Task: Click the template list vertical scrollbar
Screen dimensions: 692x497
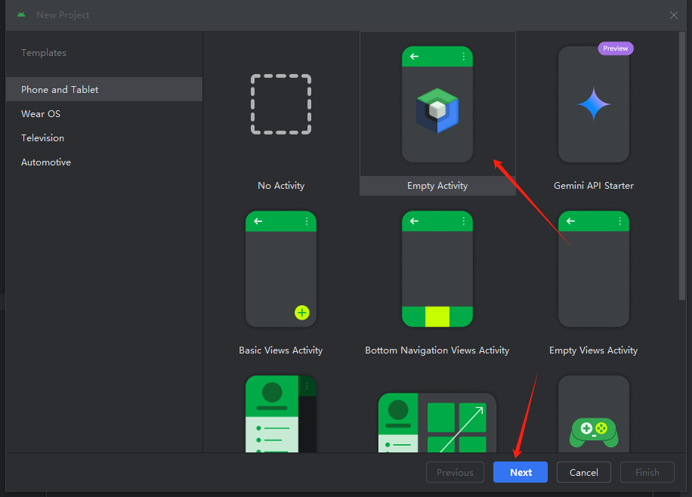Action: [682, 165]
